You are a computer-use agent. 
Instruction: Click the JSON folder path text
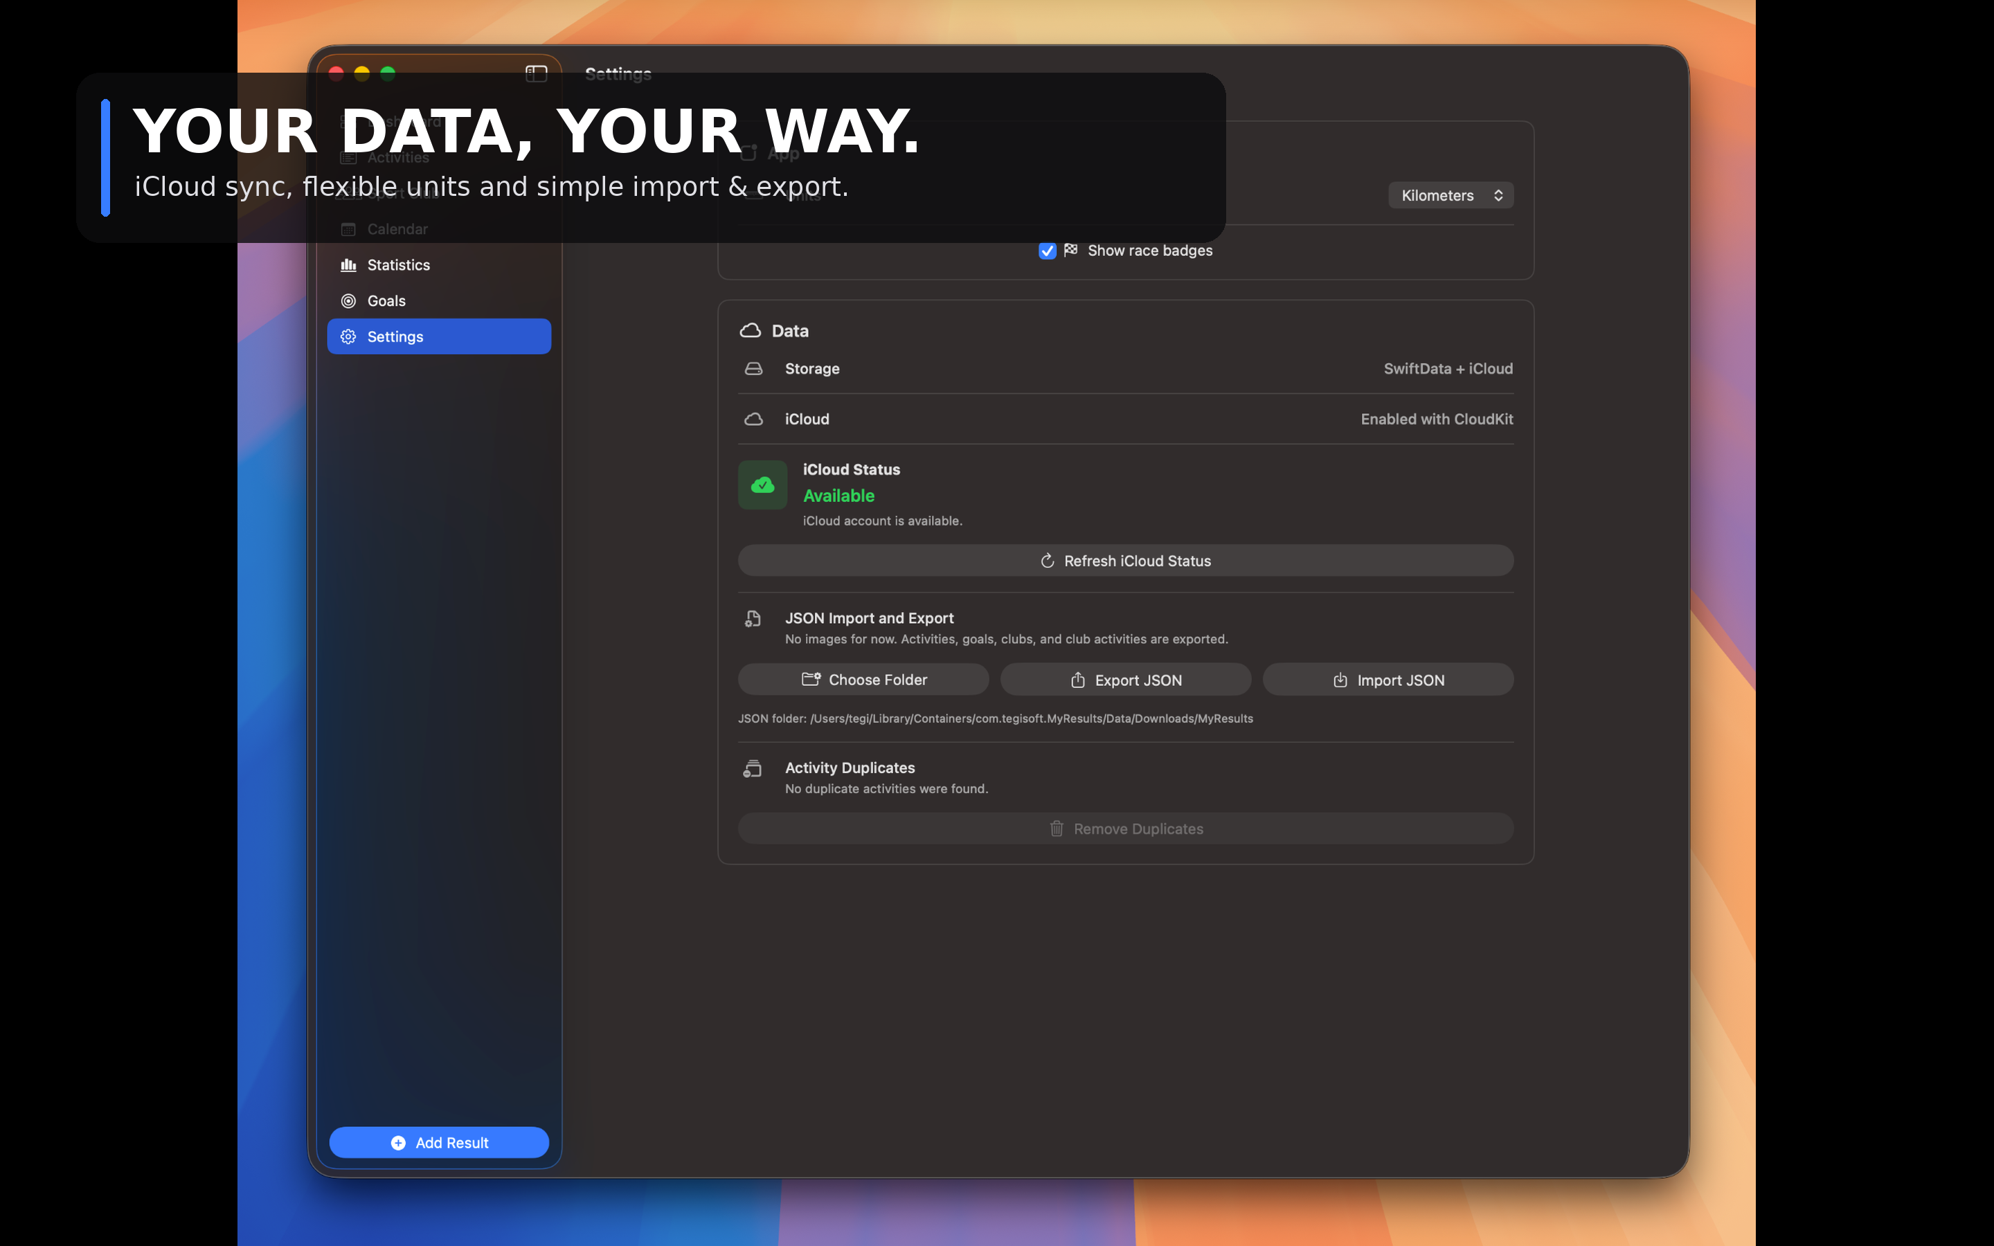[996, 719]
